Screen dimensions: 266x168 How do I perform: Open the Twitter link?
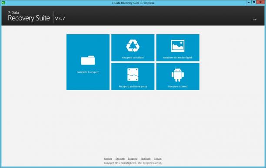click(x=158, y=158)
